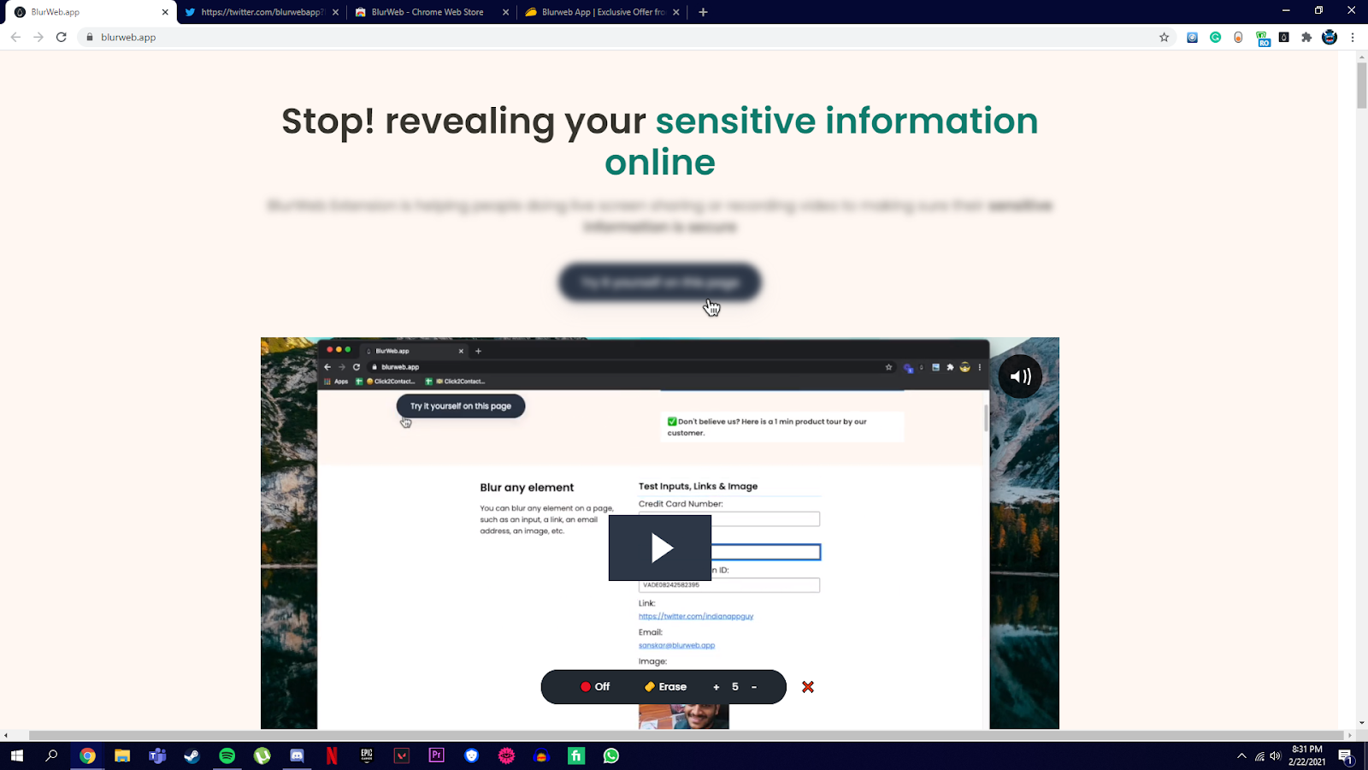This screenshot has height=770, width=1368.
Task: Select the Erase tool in BlurWeb toolbar
Action: pyautogui.click(x=665, y=687)
